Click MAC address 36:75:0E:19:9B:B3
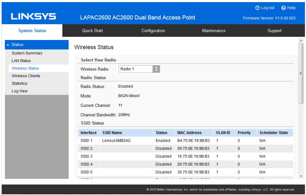 (x=193, y=172)
